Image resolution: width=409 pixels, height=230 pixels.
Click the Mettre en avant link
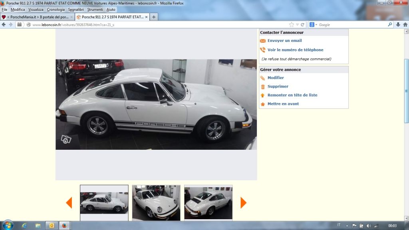(x=283, y=104)
